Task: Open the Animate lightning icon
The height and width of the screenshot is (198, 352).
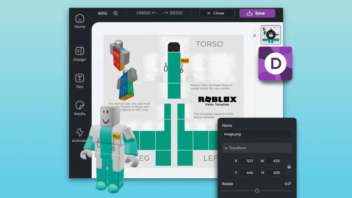Action: (79, 132)
